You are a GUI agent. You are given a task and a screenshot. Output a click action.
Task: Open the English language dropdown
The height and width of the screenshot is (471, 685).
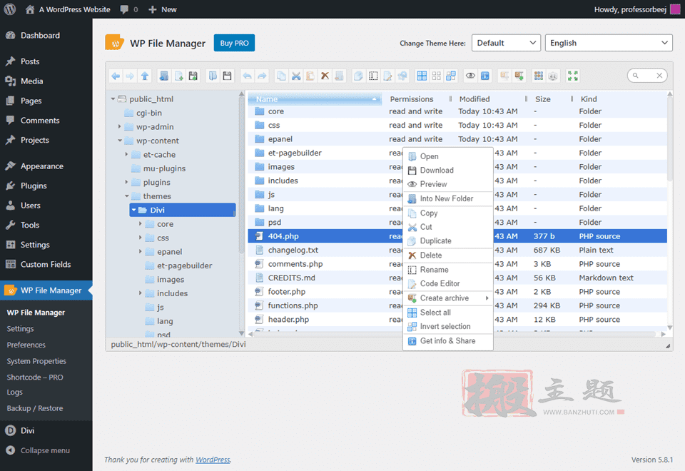tap(609, 43)
